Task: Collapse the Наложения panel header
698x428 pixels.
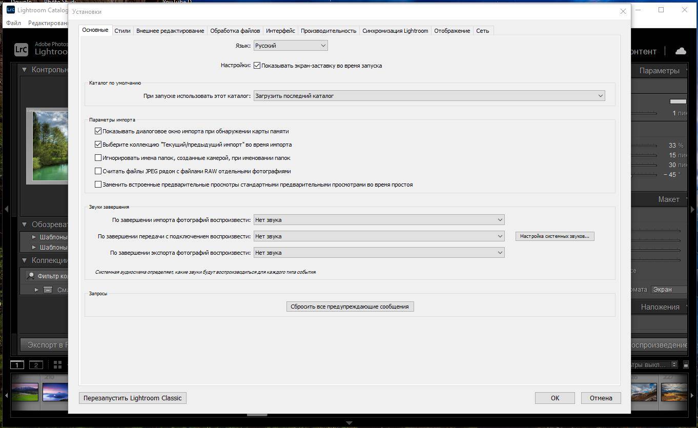Action: click(x=659, y=307)
